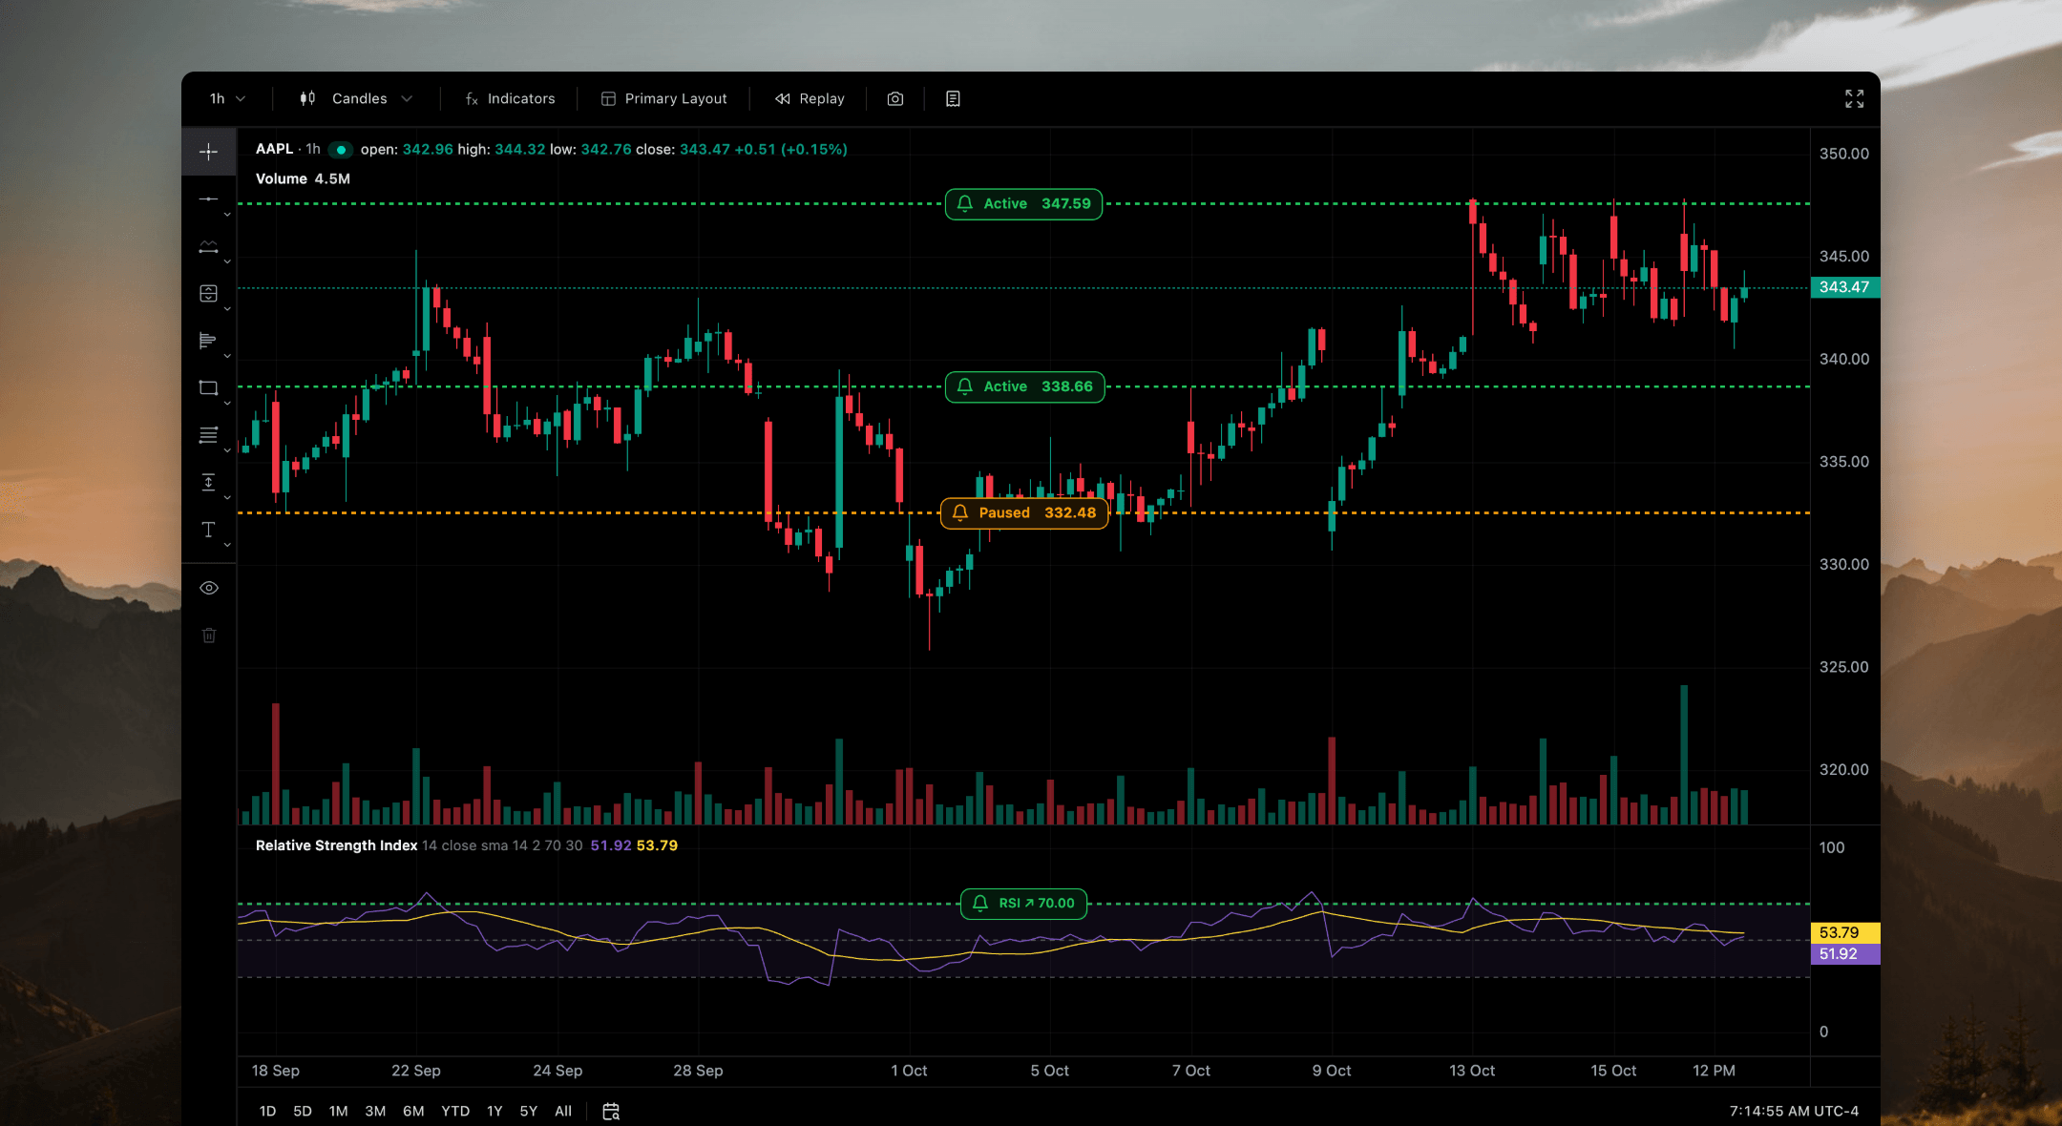Switch range to 1D
The height and width of the screenshot is (1126, 2062).
tap(267, 1111)
